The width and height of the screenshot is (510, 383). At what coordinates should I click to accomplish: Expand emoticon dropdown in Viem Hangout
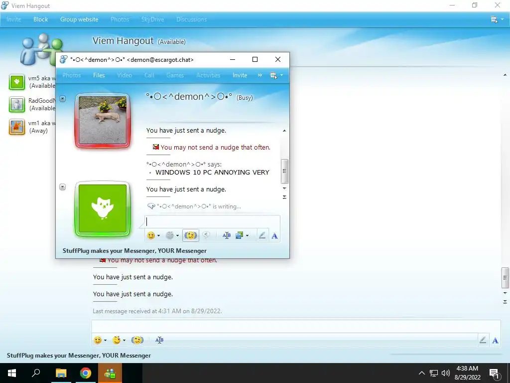tap(106, 340)
